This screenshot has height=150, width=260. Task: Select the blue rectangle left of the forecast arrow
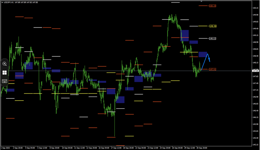203,55
